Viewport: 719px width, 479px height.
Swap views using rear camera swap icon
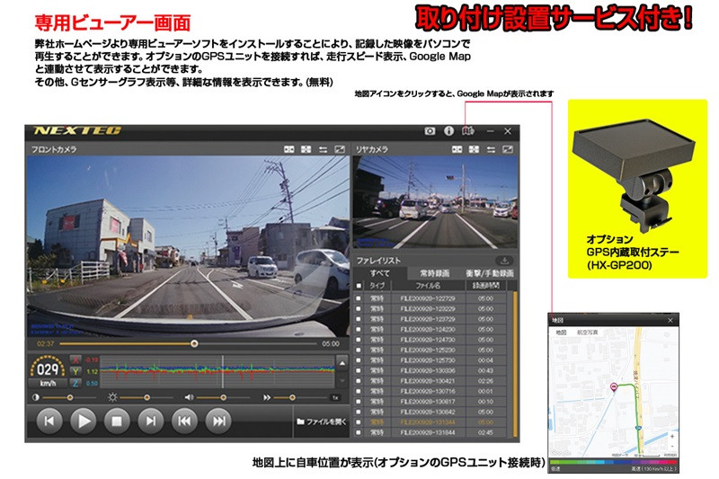[x=490, y=149]
